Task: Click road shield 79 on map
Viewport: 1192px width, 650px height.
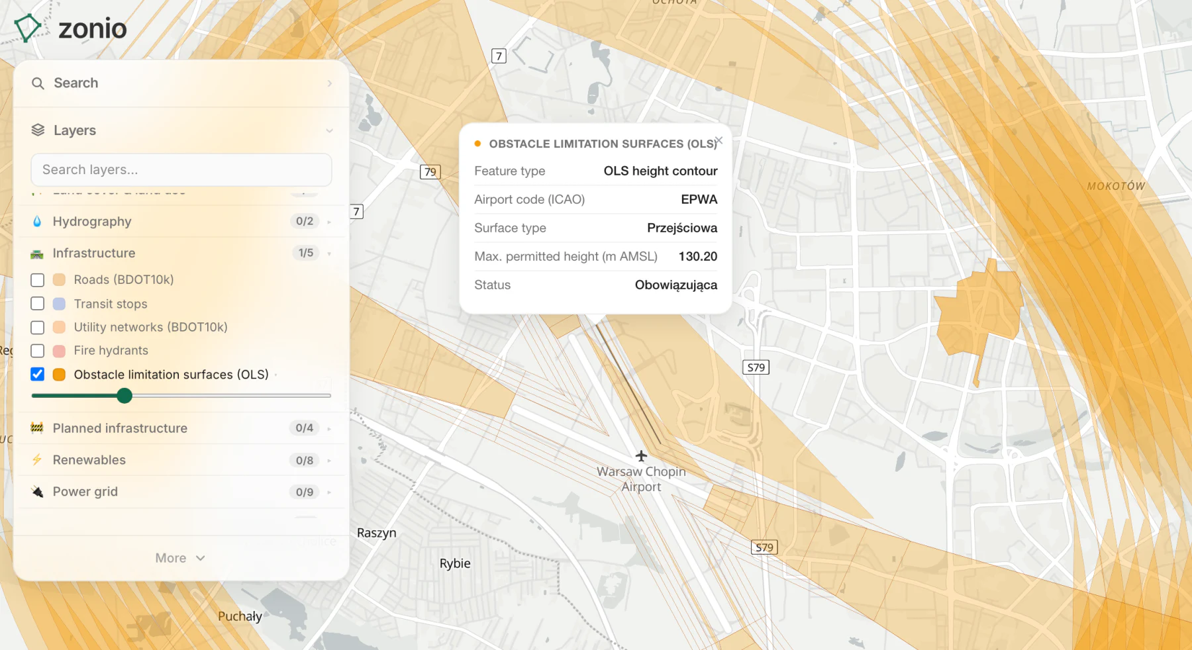Action: 430,172
